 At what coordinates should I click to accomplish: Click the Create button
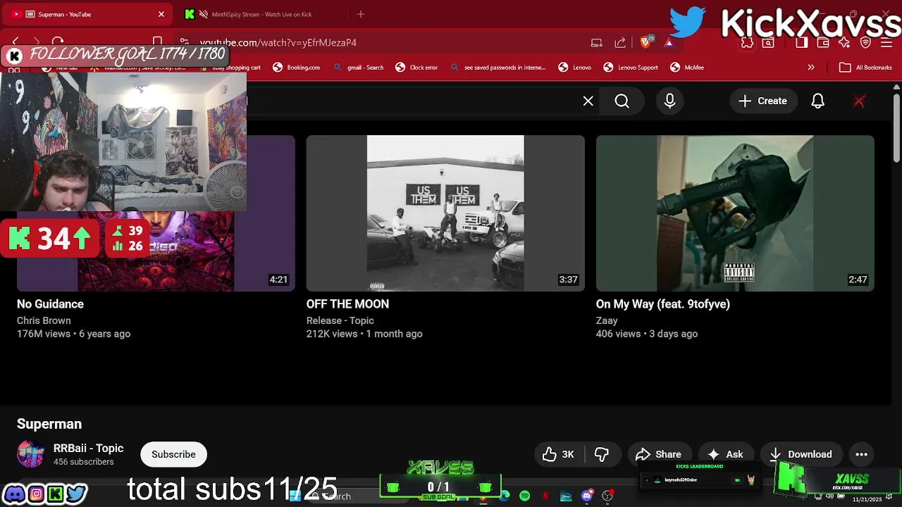click(x=762, y=101)
